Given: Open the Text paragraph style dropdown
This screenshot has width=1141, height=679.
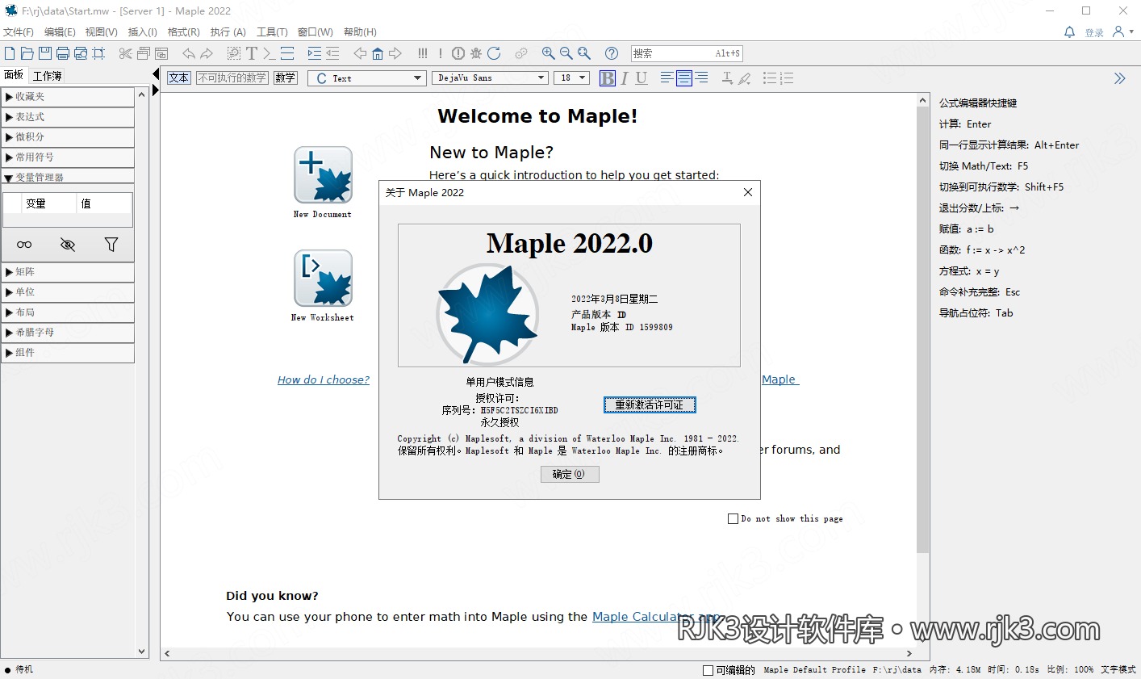Looking at the screenshot, I should pyautogui.click(x=366, y=78).
